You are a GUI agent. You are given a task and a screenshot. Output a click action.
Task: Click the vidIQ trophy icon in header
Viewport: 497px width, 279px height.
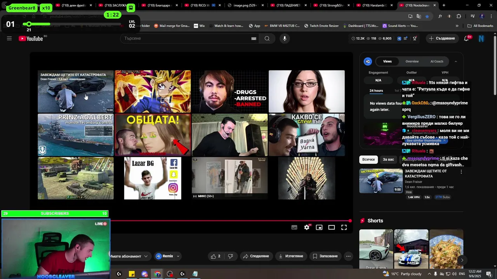click(x=415, y=38)
